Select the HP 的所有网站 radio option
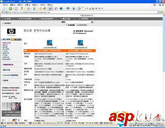Screen dimensions: 165x128 click(x=76, y=25)
